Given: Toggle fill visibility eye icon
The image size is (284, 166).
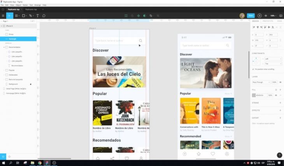Looking at the screenshot, I should click(x=276, y=95).
